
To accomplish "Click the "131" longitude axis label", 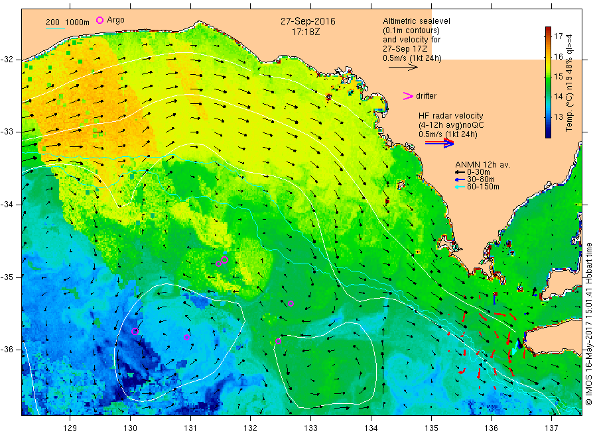I will (190, 428).
